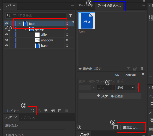The image size is (153, 136).
Task: Click the delete layer trash icon
Action: click(x=66, y=111)
